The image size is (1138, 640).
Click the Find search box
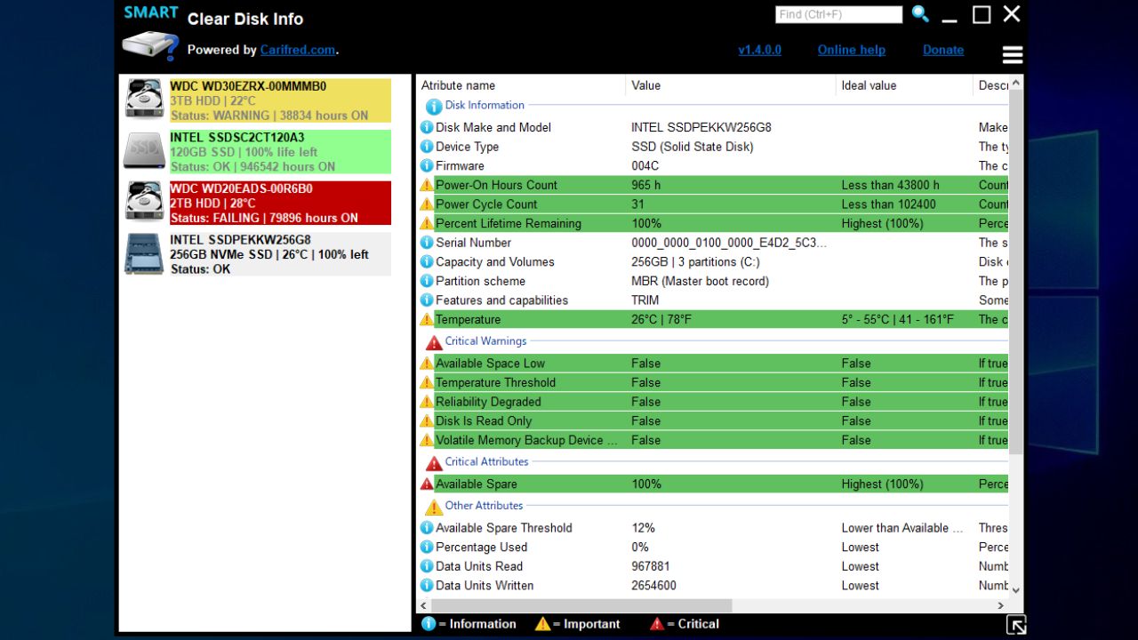[x=838, y=14]
